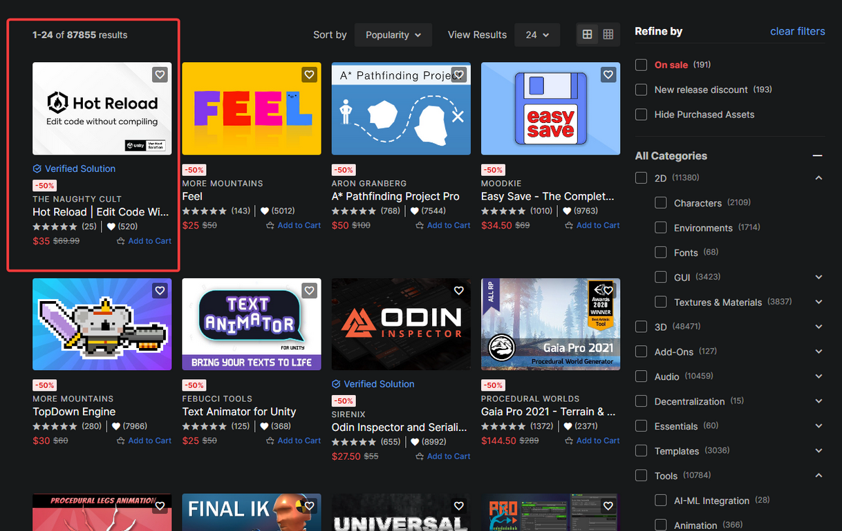Check the Templates category checkbox
842x531 pixels.
pyautogui.click(x=641, y=451)
